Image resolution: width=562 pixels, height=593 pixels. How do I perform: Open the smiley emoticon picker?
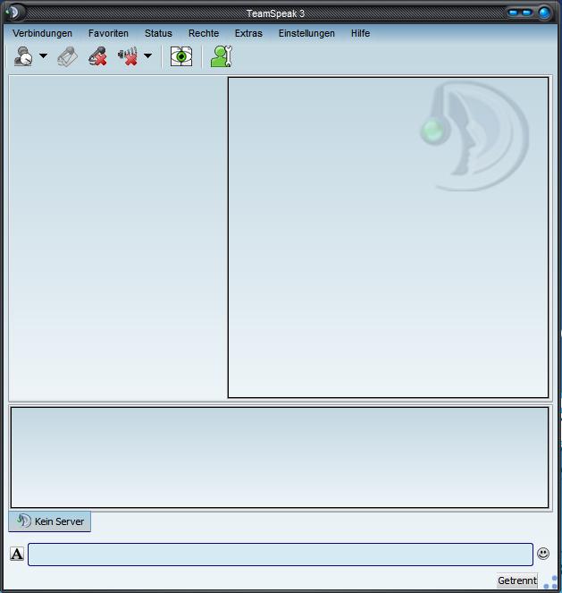click(543, 554)
